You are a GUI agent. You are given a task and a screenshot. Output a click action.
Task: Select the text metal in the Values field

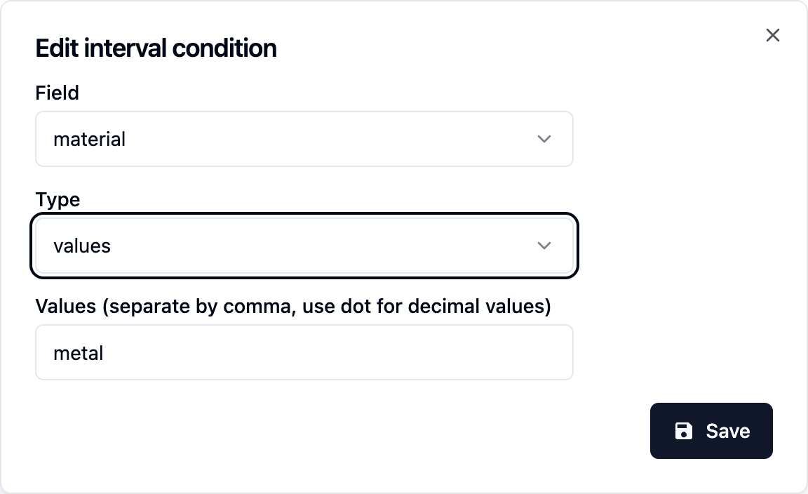(78, 352)
